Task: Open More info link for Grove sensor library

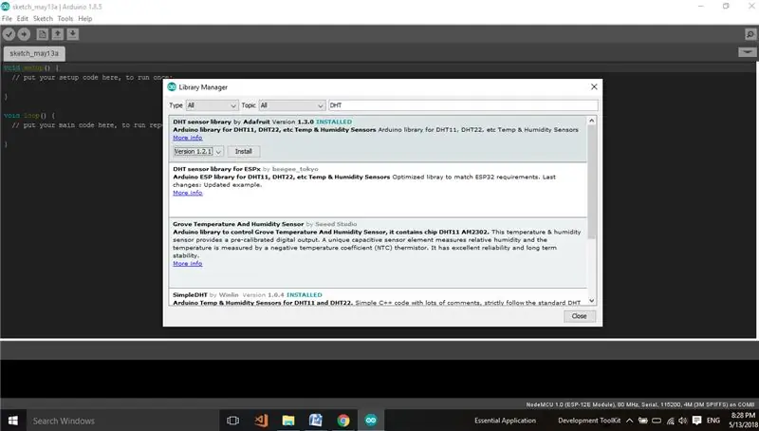Action: tap(187, 264)
